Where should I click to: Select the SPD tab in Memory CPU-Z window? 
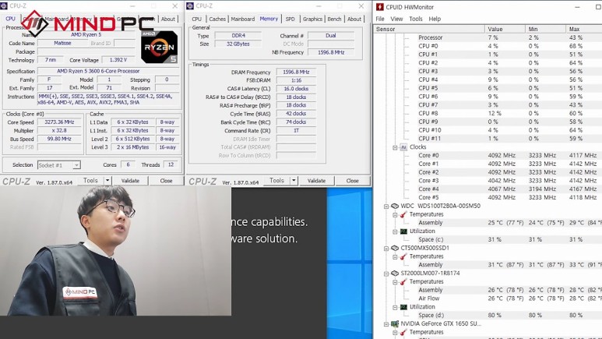(x=290, y=19)
